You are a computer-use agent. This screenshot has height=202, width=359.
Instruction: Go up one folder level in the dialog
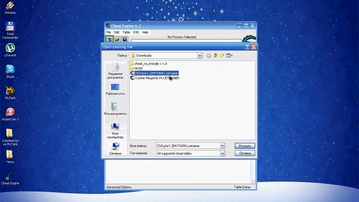click(x=215, y=56)
